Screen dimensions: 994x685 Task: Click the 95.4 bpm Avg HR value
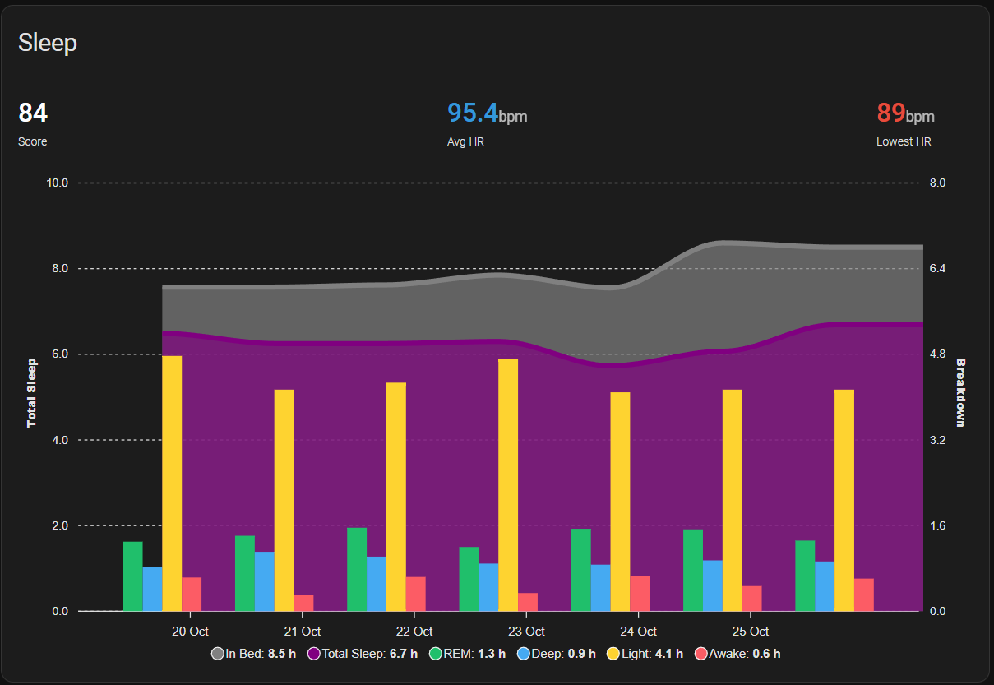coord(487,113)
